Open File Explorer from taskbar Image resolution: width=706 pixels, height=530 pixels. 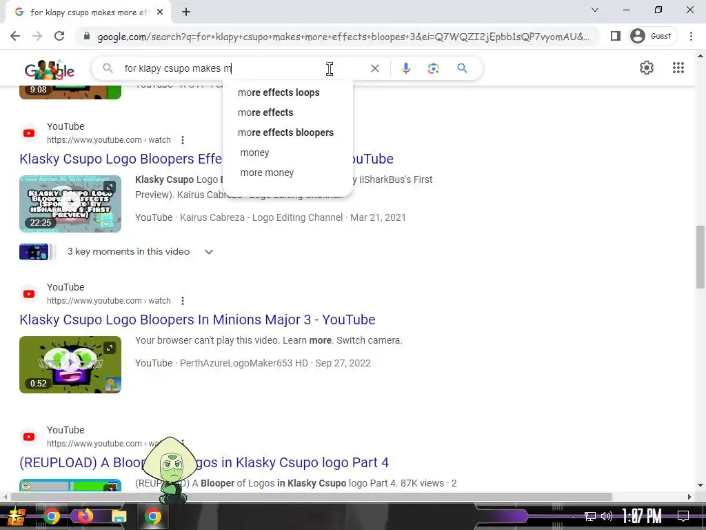click(119, 516)
